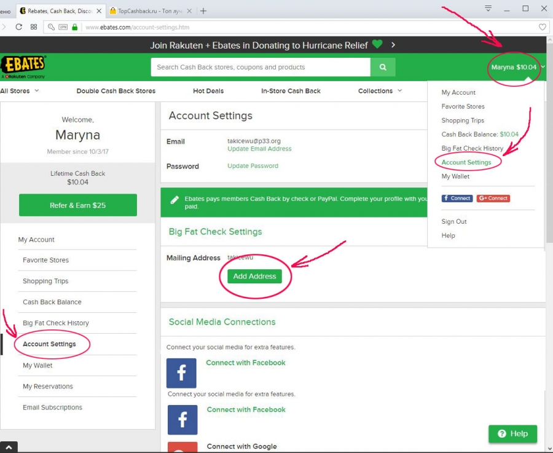Click the browser reload icon
Viewport: 553px width, 453px height.
(18, 27)
